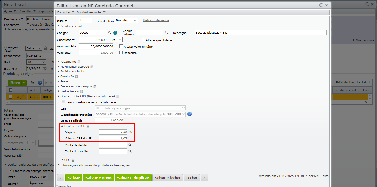Go to previous item with the < button
The image size is (377, 187).
pos(61,178)
